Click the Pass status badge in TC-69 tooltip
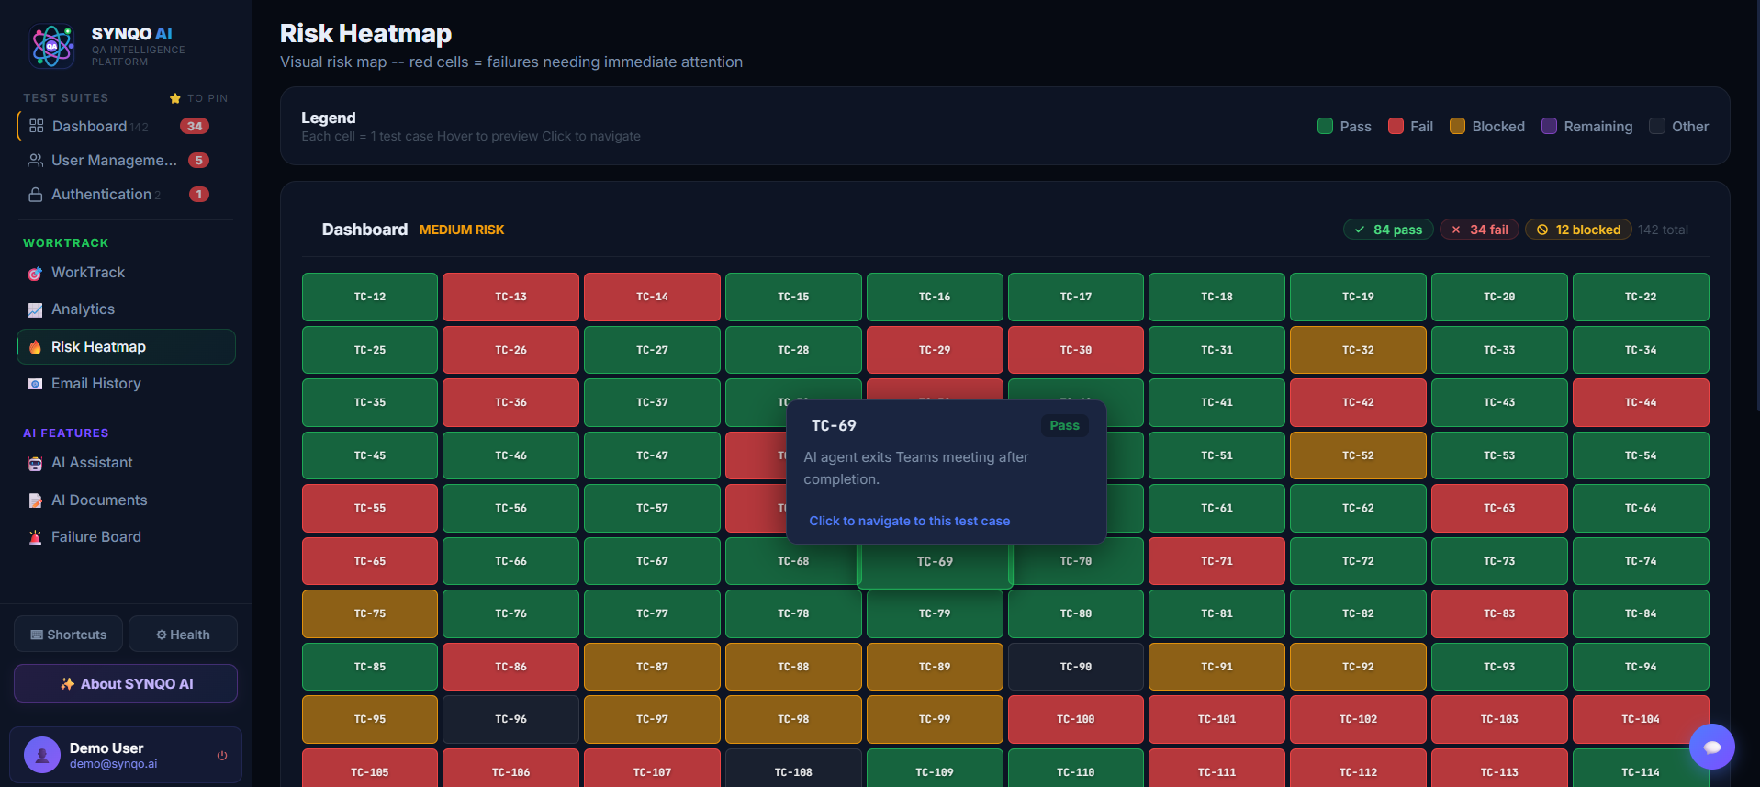This screenshot has height=787, width=1760. point(1064,425)
